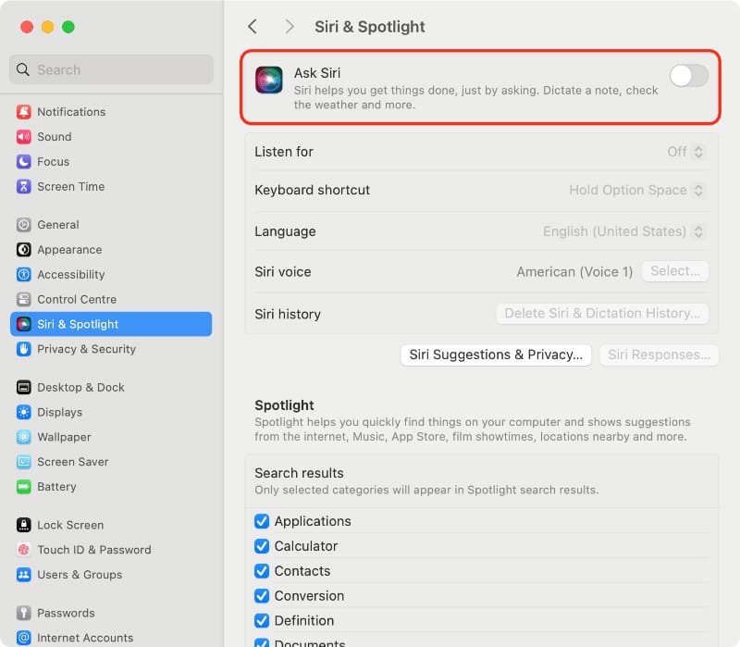Open Displays settings in sidebar
The width and height of the screenshot is (740, 647).
(x=111, y=412)
